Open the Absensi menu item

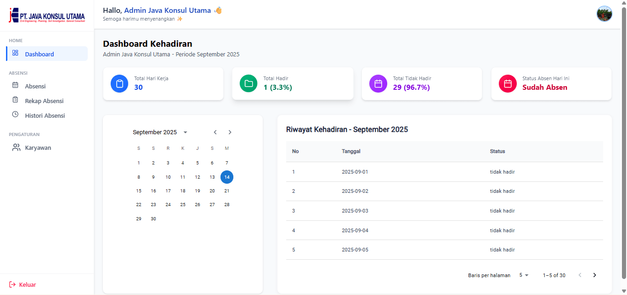(35, 86)
